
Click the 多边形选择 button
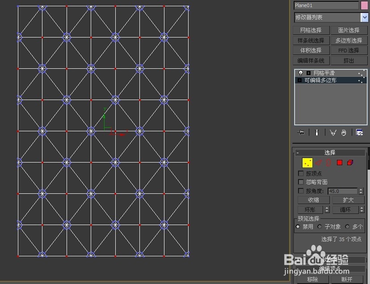tap(349, 40)
